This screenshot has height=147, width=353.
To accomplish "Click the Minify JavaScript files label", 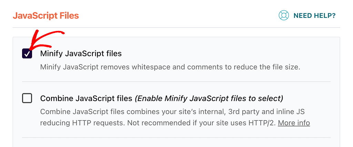I will coord(81,54).
